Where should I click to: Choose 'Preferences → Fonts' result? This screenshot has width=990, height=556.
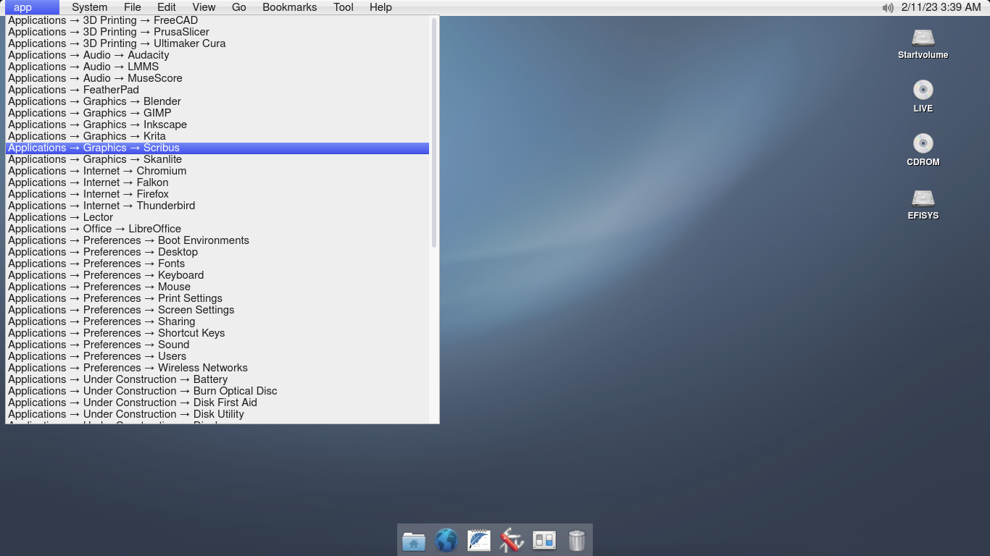click(217, 264)
